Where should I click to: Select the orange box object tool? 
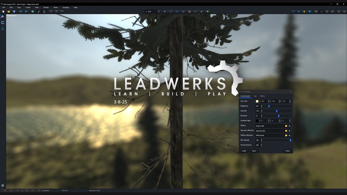[189, 12]
